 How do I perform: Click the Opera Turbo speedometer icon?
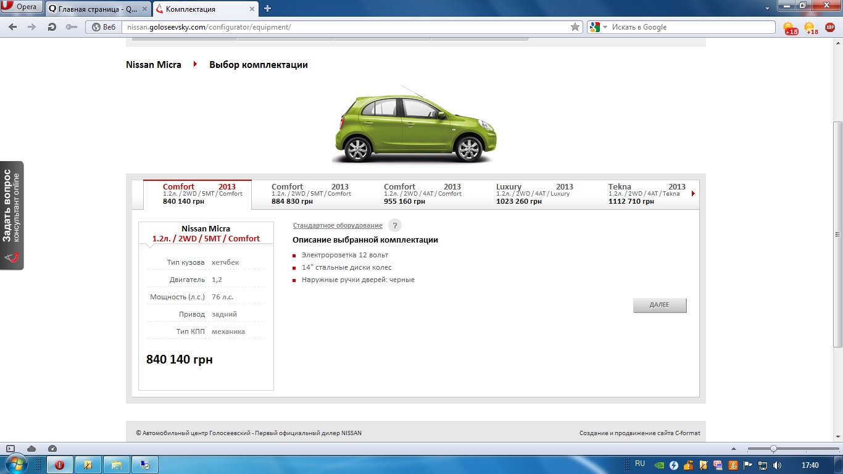pos(52,449)
